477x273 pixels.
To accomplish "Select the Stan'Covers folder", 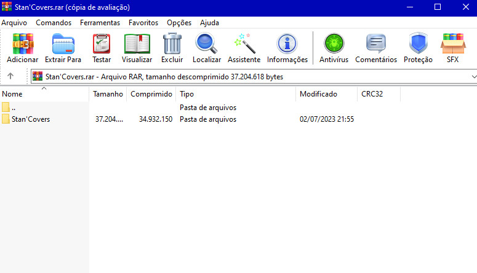I will tap(31, 119).
